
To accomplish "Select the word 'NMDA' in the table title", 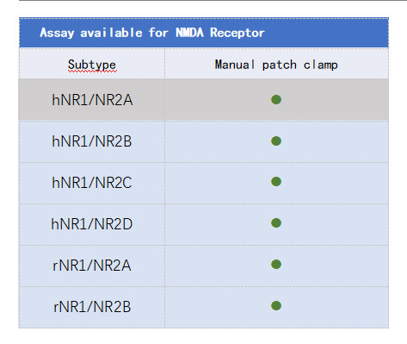I will 189,33.
